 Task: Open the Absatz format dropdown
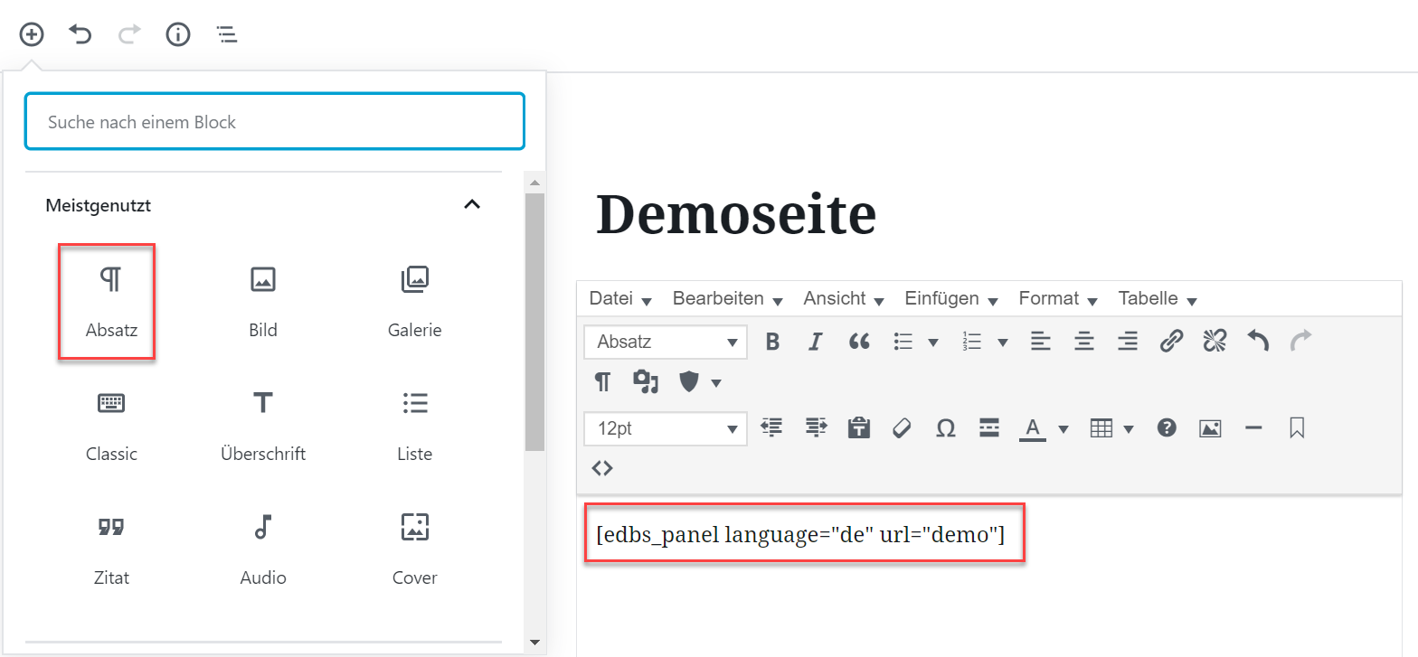click(666, 342)
